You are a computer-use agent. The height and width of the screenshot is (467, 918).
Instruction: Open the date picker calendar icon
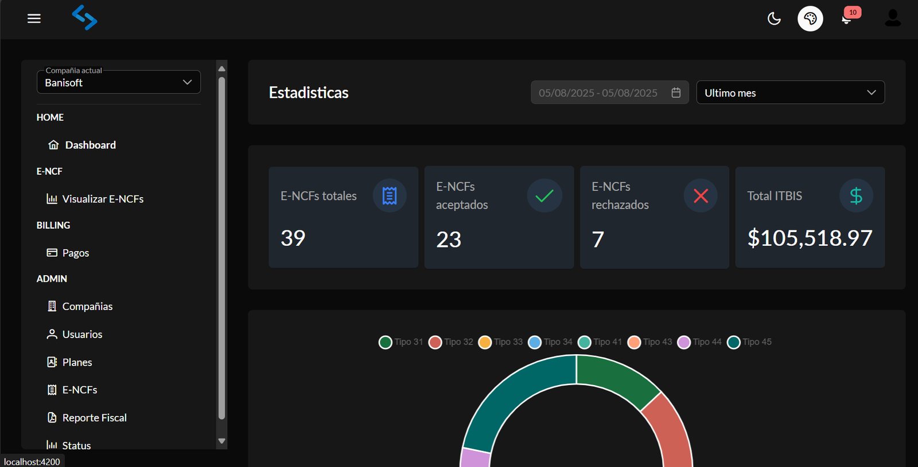coord(676,92)
